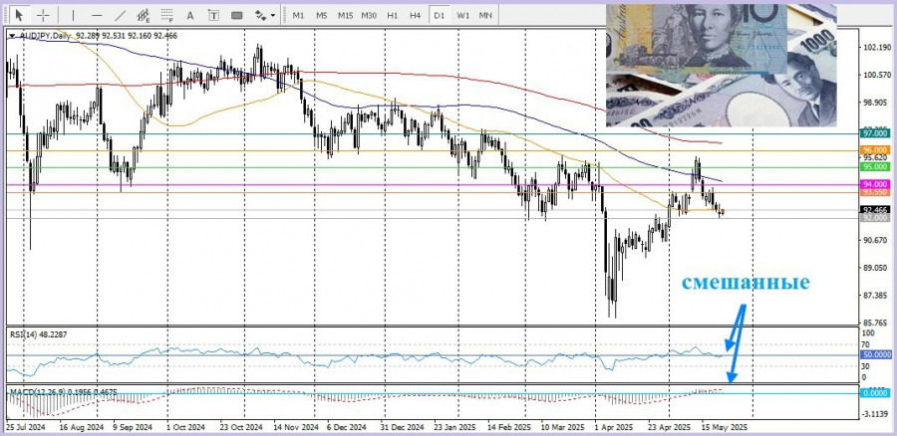The image size is (897, 436).
Task: Switch to the MN monthly timeframe
Action: (485, 16)
